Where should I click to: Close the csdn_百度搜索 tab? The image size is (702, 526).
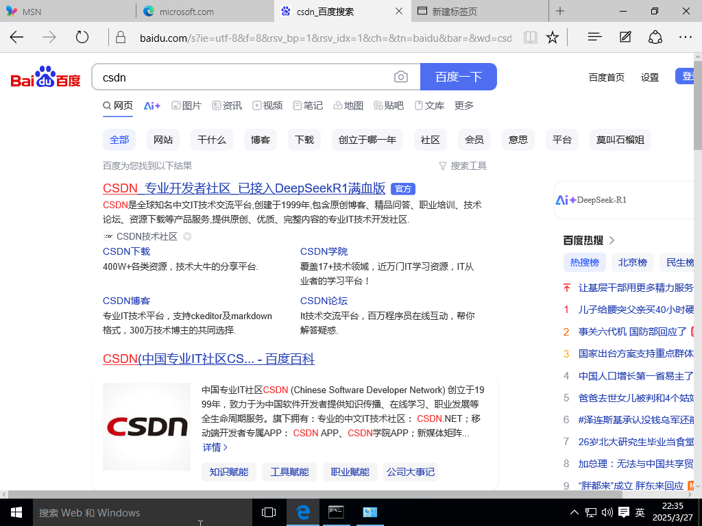tap(398, 11)
